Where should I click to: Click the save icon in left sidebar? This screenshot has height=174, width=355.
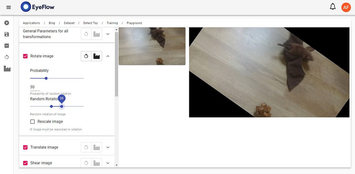click(x=7, y=34)
